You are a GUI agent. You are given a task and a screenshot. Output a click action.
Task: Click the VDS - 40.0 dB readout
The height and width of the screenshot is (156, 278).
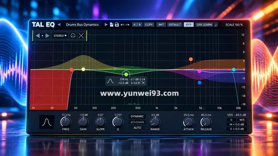[x=236, y=115]
